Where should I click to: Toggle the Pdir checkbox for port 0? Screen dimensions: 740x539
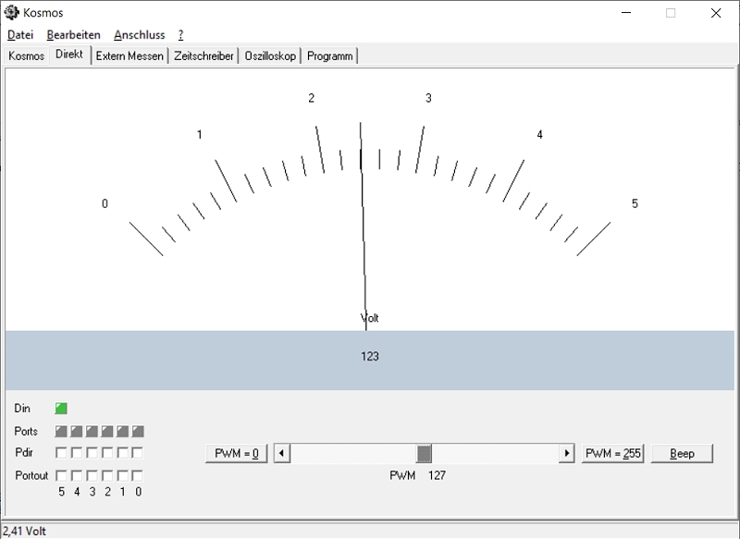coord(138,453)
